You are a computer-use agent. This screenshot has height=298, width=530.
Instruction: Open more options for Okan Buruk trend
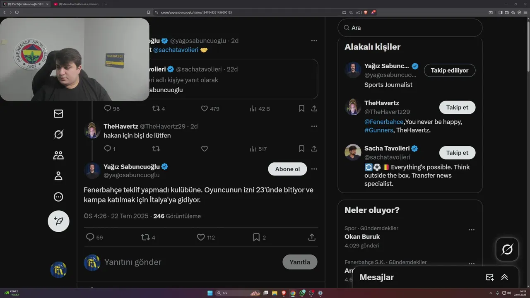click(x=471, y=230)
